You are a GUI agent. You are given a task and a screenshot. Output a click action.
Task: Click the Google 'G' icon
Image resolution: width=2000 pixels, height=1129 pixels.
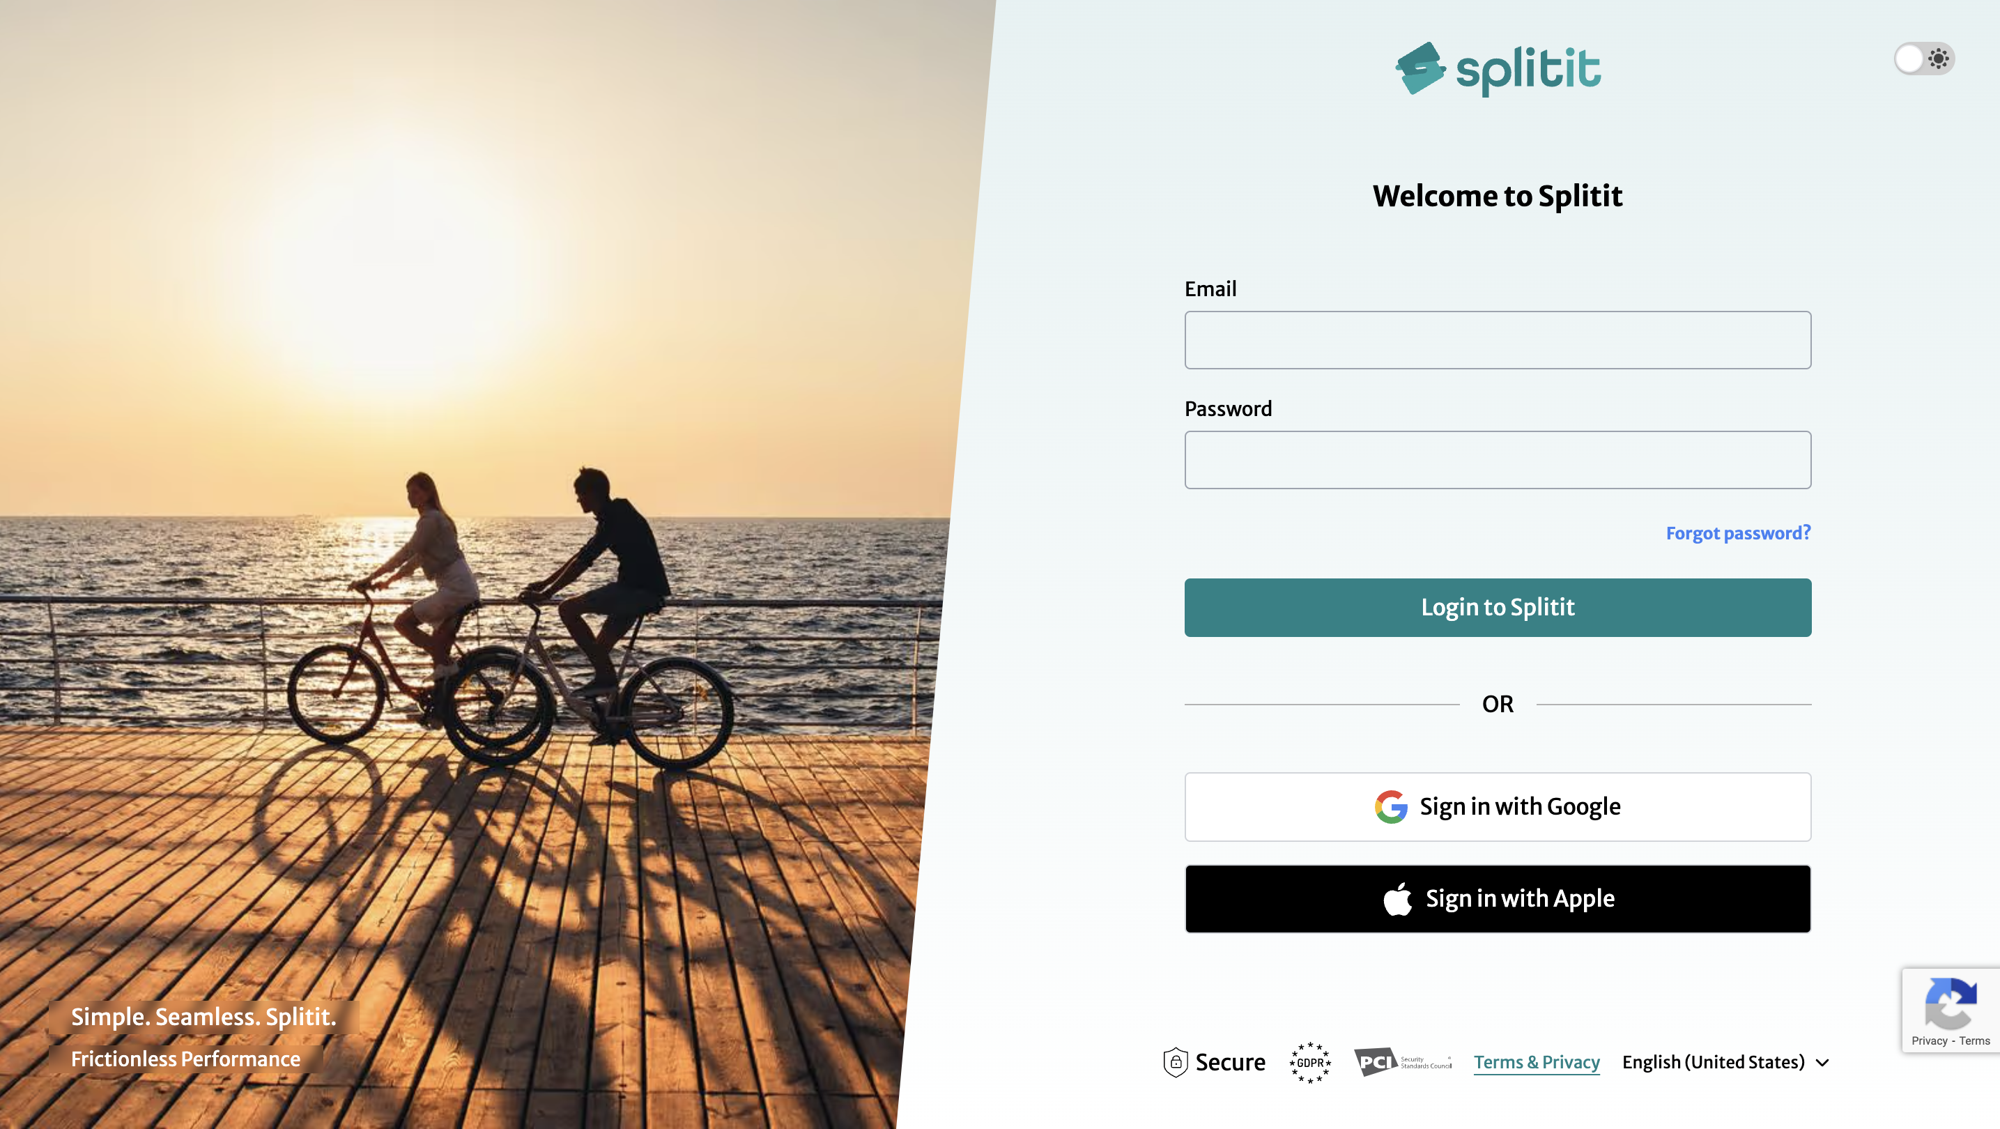(x=1390, y=806)
